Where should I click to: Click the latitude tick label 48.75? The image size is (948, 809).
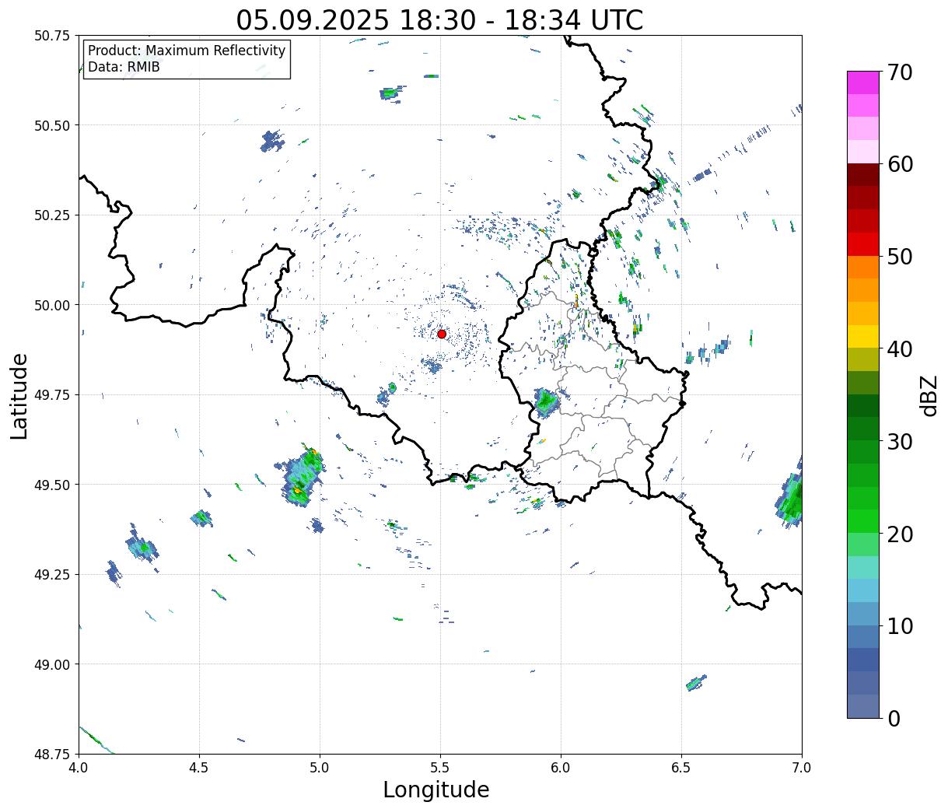[51, 754]
